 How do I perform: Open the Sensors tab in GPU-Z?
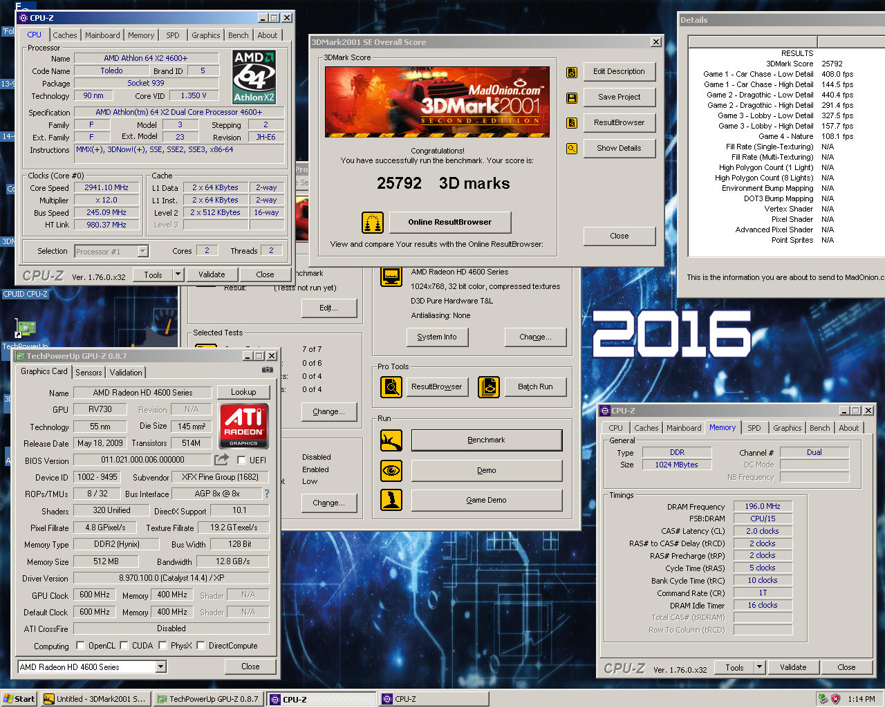[x=88, y=373]
